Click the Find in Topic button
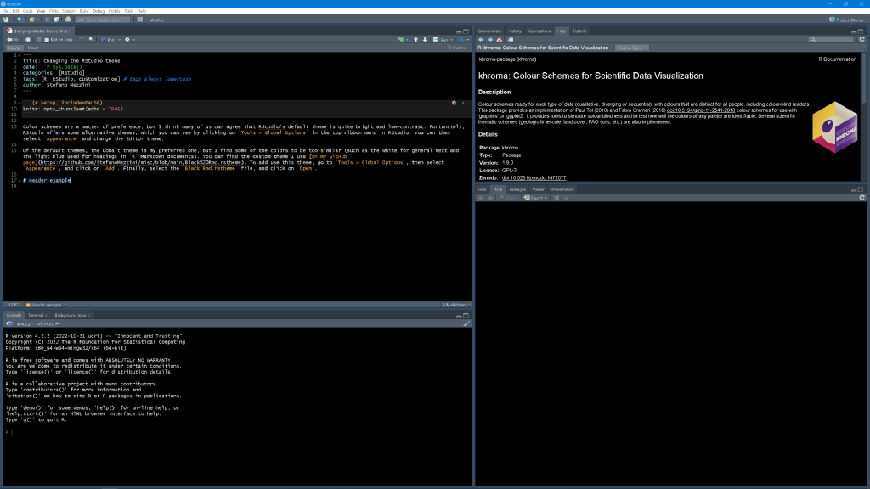Viewport: 870px width, 489px height. pyautogui.click(x=632, y=47)
